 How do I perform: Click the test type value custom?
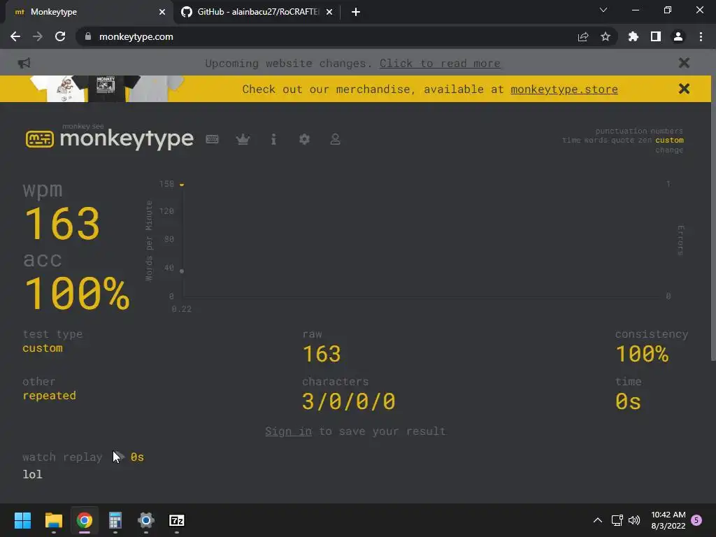[x=43, y=348]
